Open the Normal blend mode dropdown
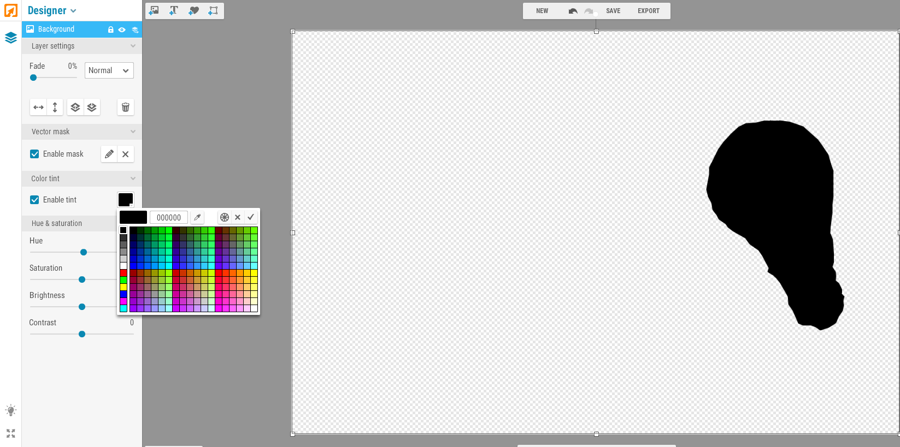Viewport: 900px width, 447px height. 109,70
